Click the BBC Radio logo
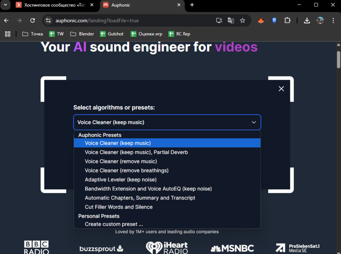Viewport: 341px width, 254px height. pyautogui.click(x=36, y=247)
